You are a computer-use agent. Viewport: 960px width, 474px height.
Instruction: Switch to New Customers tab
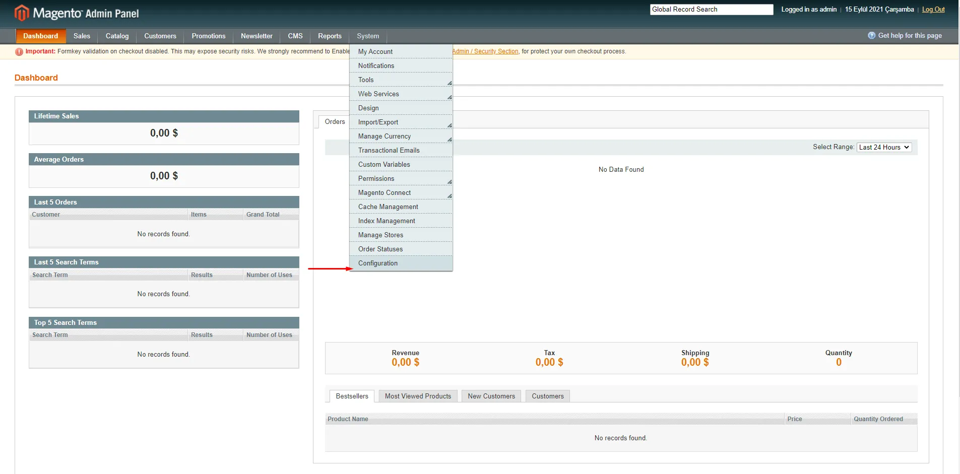pos(491,396)
